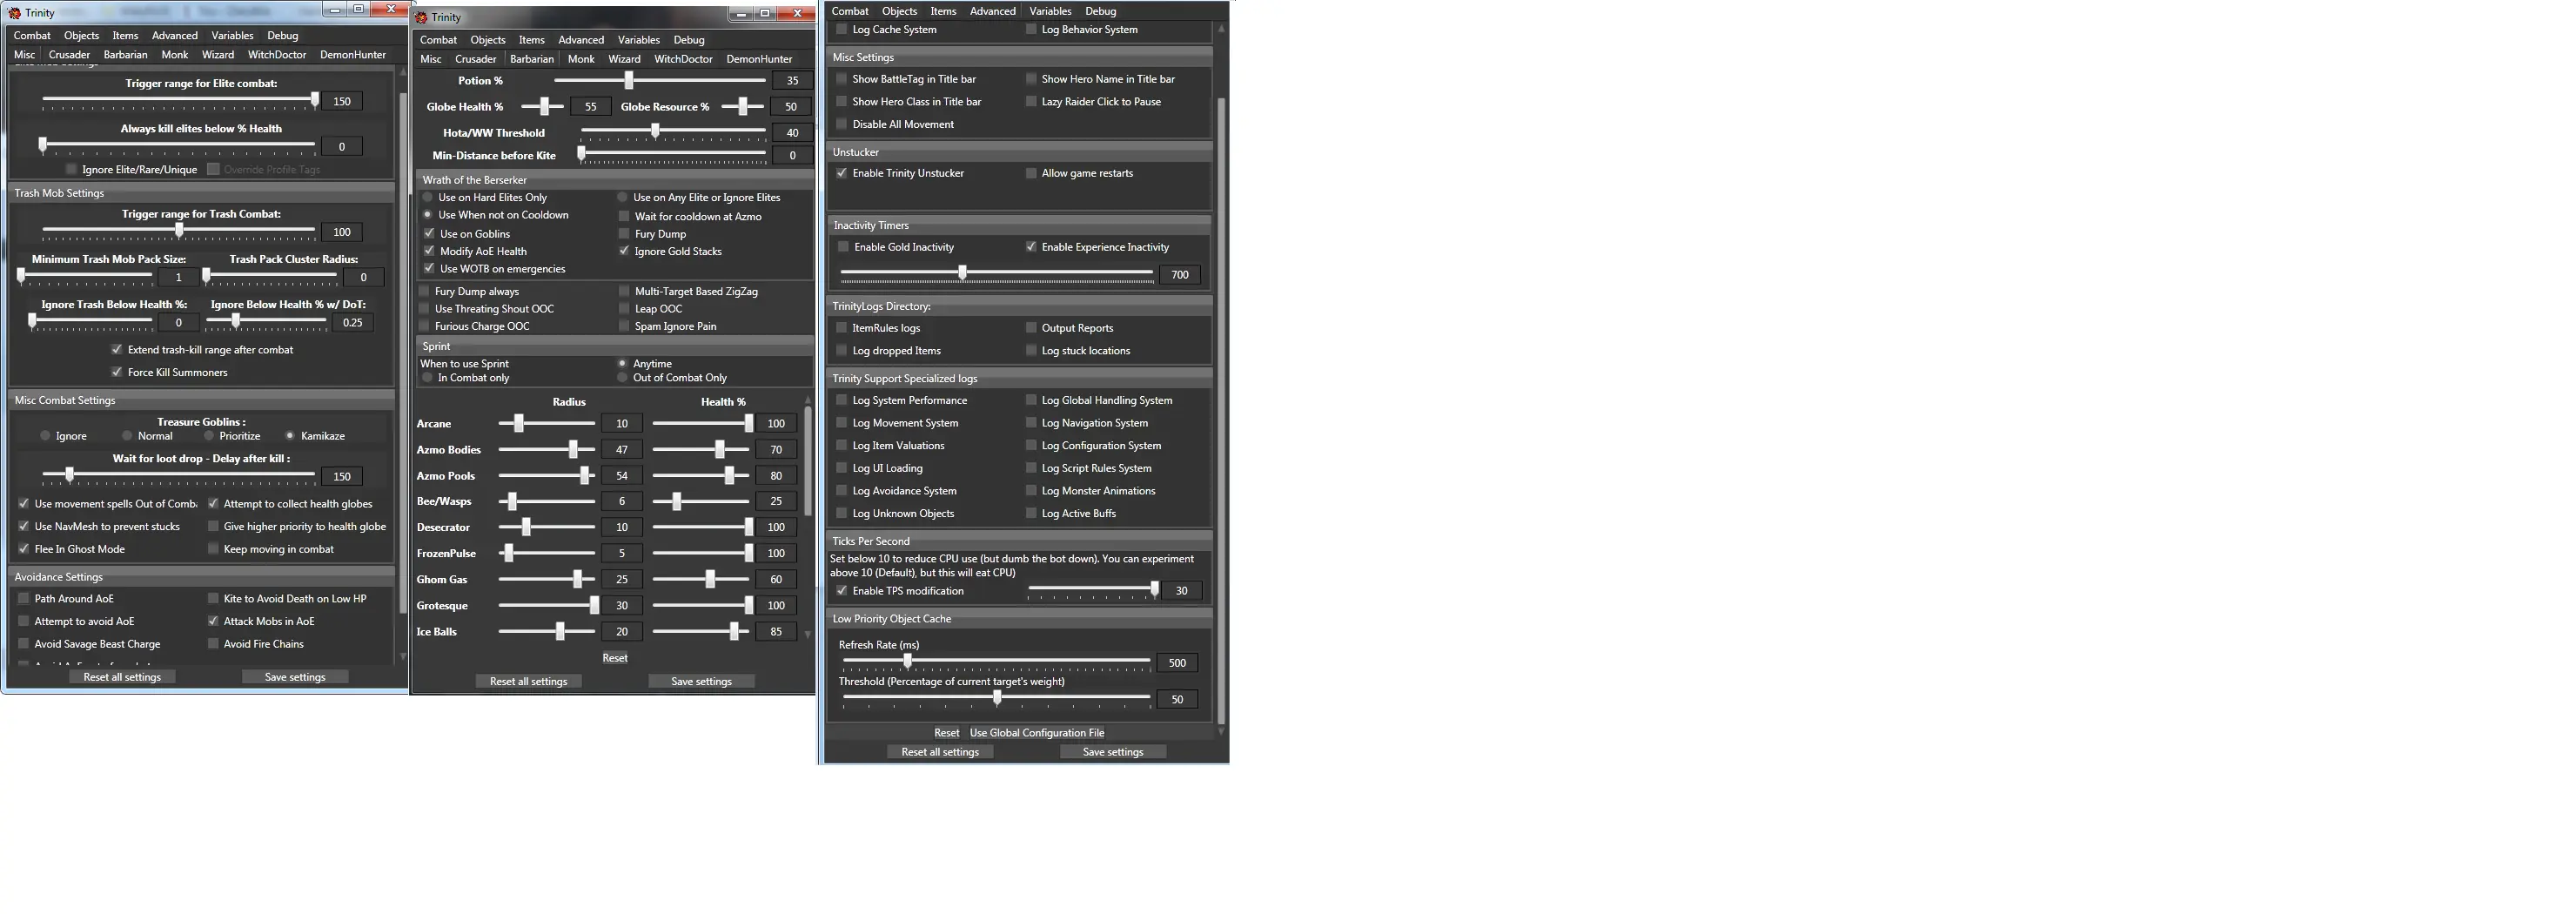Screen dimensions: 2576x914
Task: Click Trinity icon in middle window title bar
Action: pyautogui.click(x=421, y=17)
